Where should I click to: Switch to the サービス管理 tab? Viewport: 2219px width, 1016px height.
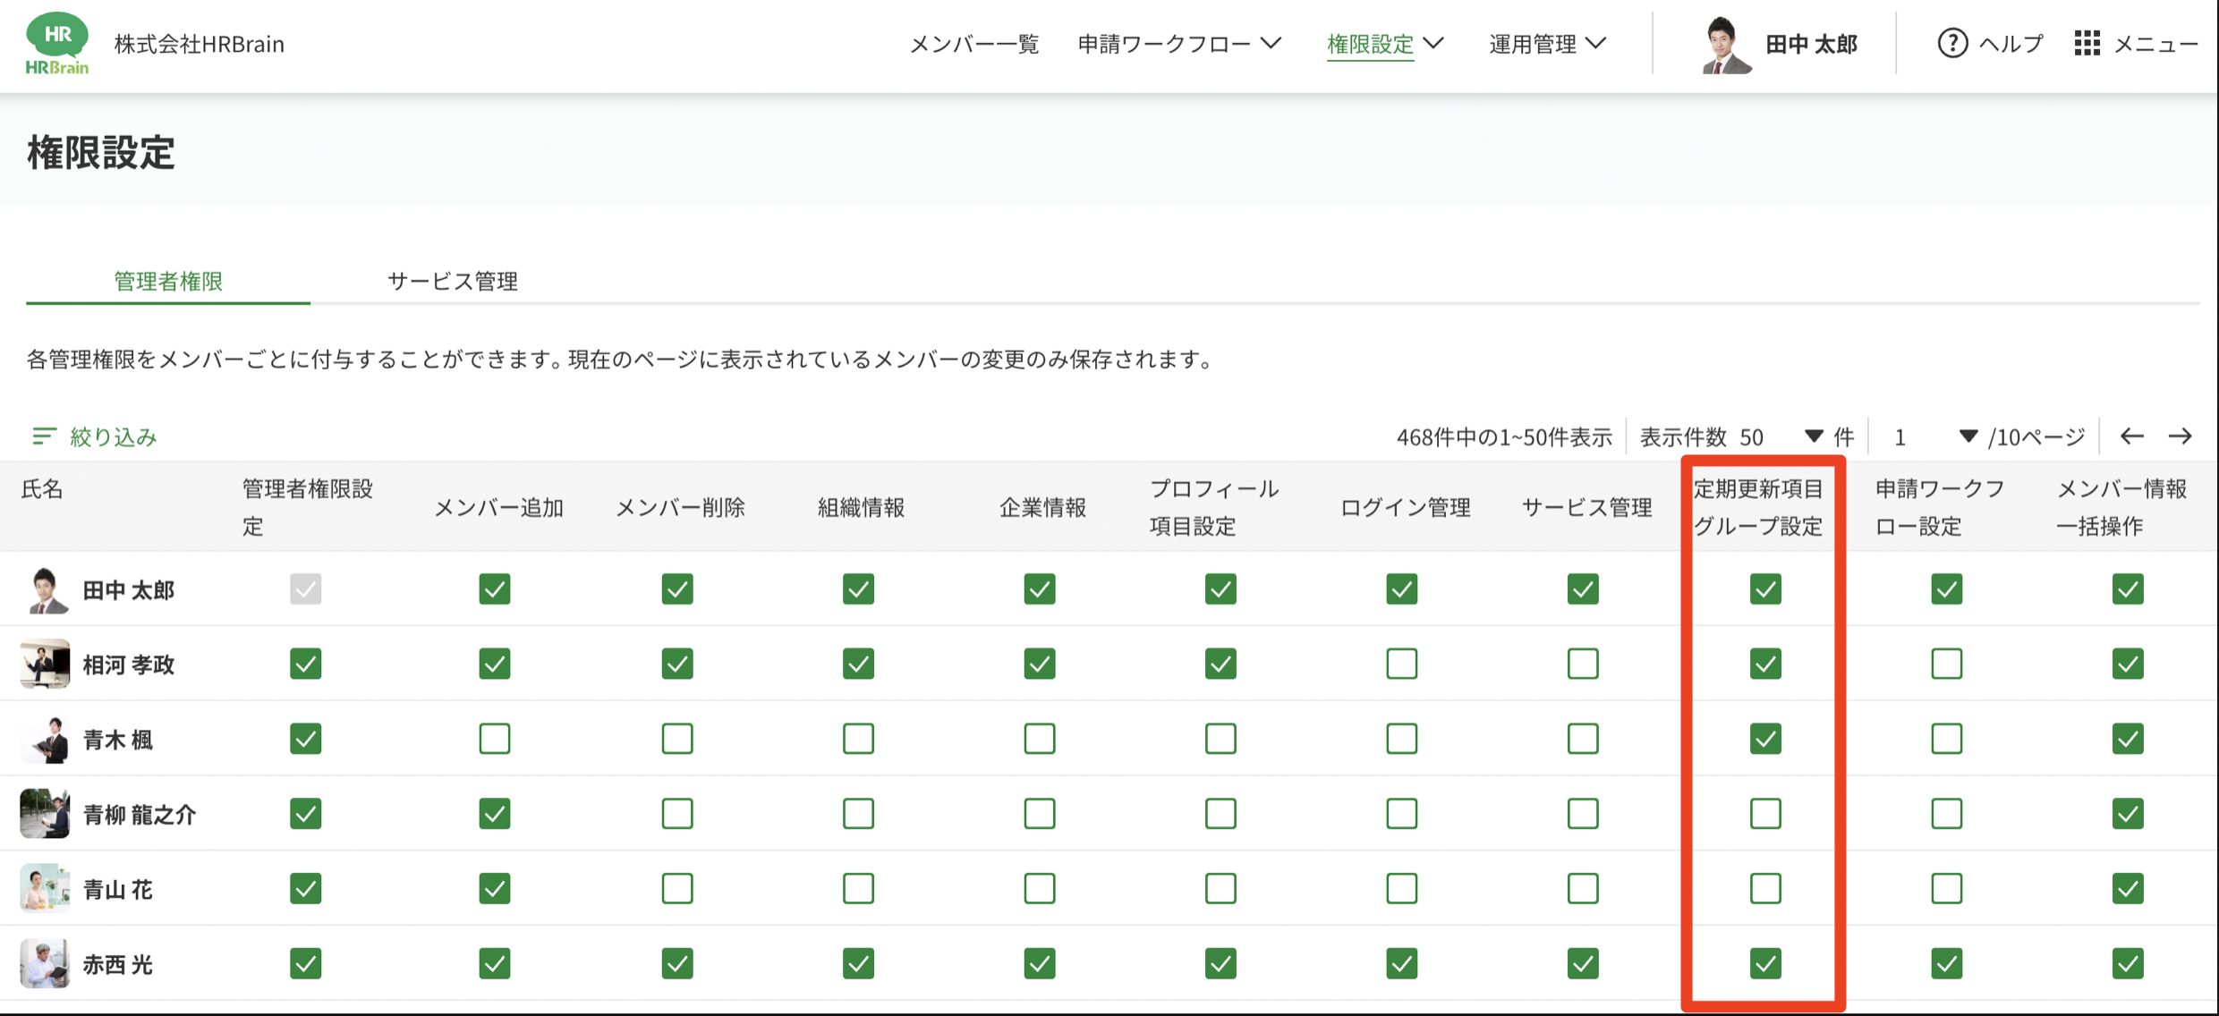click(453, 281)
